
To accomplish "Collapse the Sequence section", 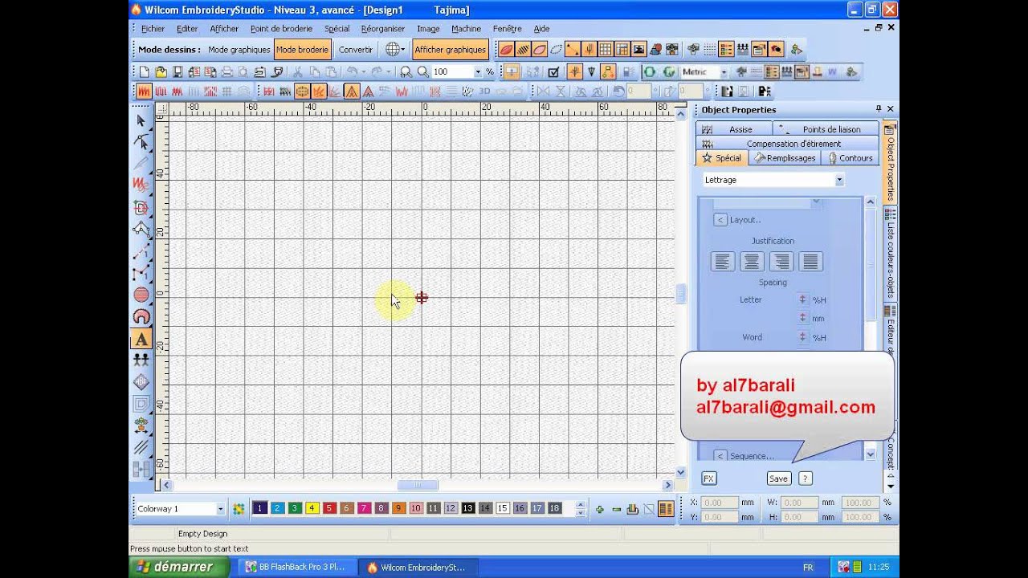I will point(720,456).
